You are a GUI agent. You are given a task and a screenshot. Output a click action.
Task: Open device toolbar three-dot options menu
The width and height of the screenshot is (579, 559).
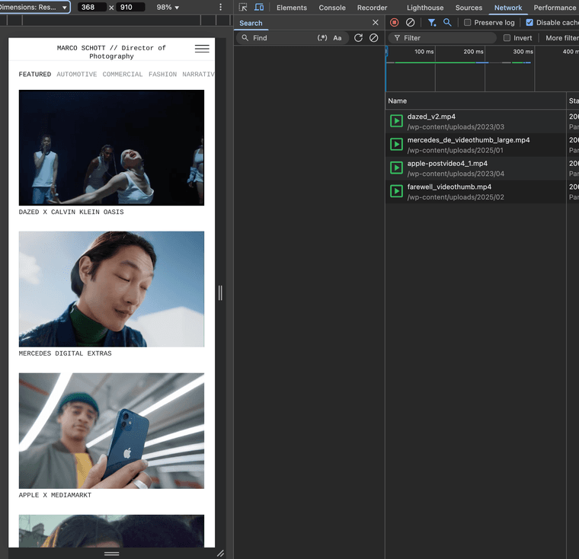(220, 8)
